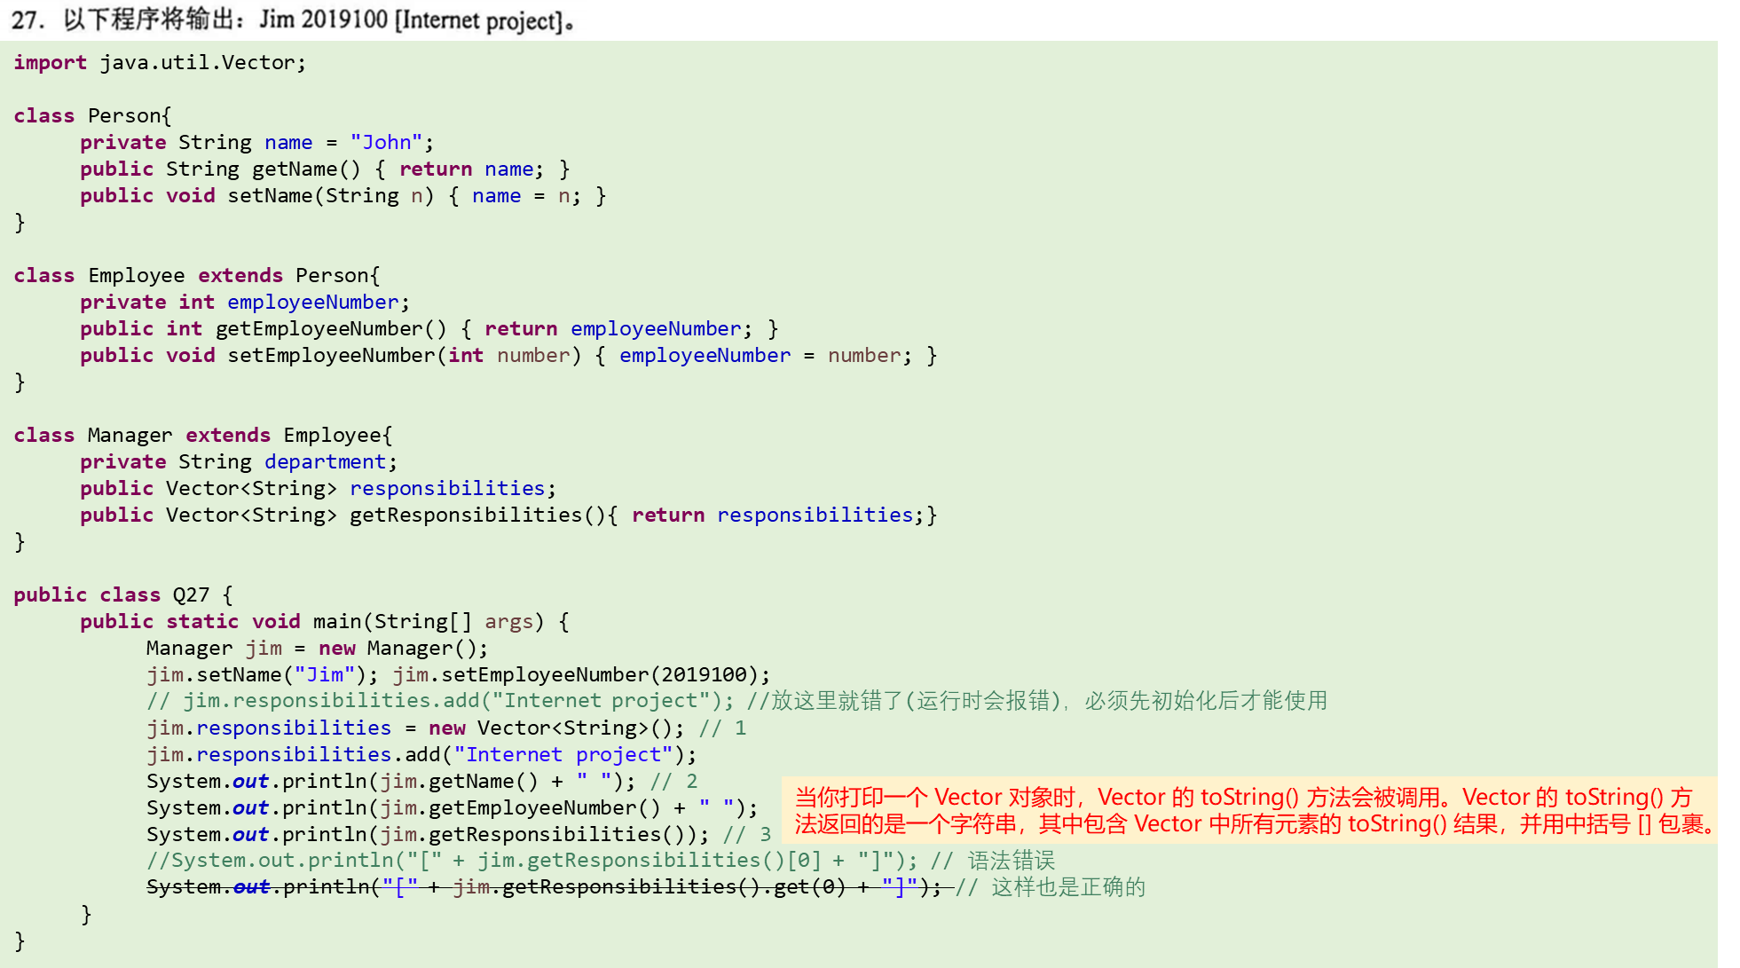Click the new Manager() statement
Viewport: 1740px width, 968px height.
point(318,648)
